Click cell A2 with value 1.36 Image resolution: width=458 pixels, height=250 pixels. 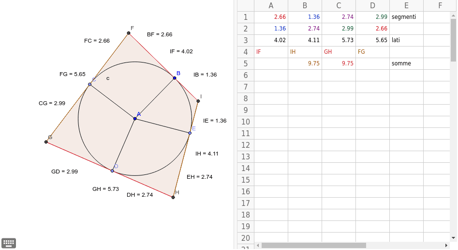point(271,29)
